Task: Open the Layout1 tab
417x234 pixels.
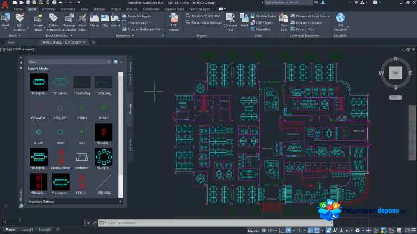Action: point(27,230)
